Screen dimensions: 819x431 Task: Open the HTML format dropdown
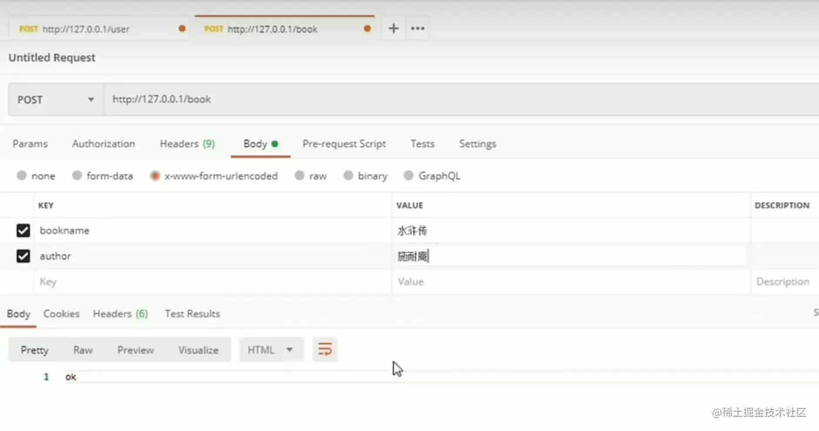click(x=271, y=350)
